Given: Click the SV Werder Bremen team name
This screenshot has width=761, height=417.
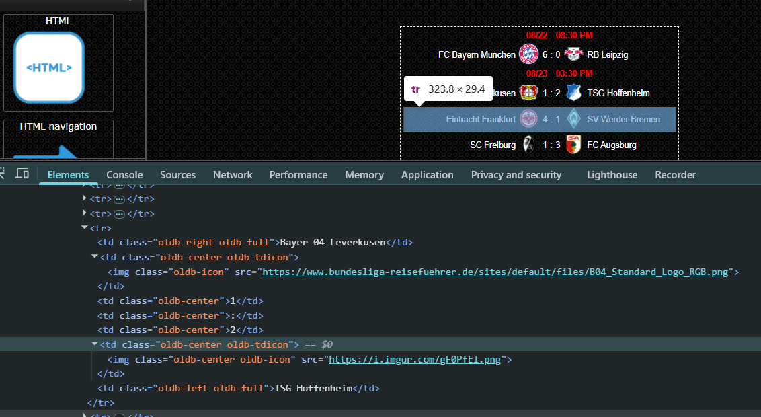Looking at the screenshot, I should click(x=623, y=119).
